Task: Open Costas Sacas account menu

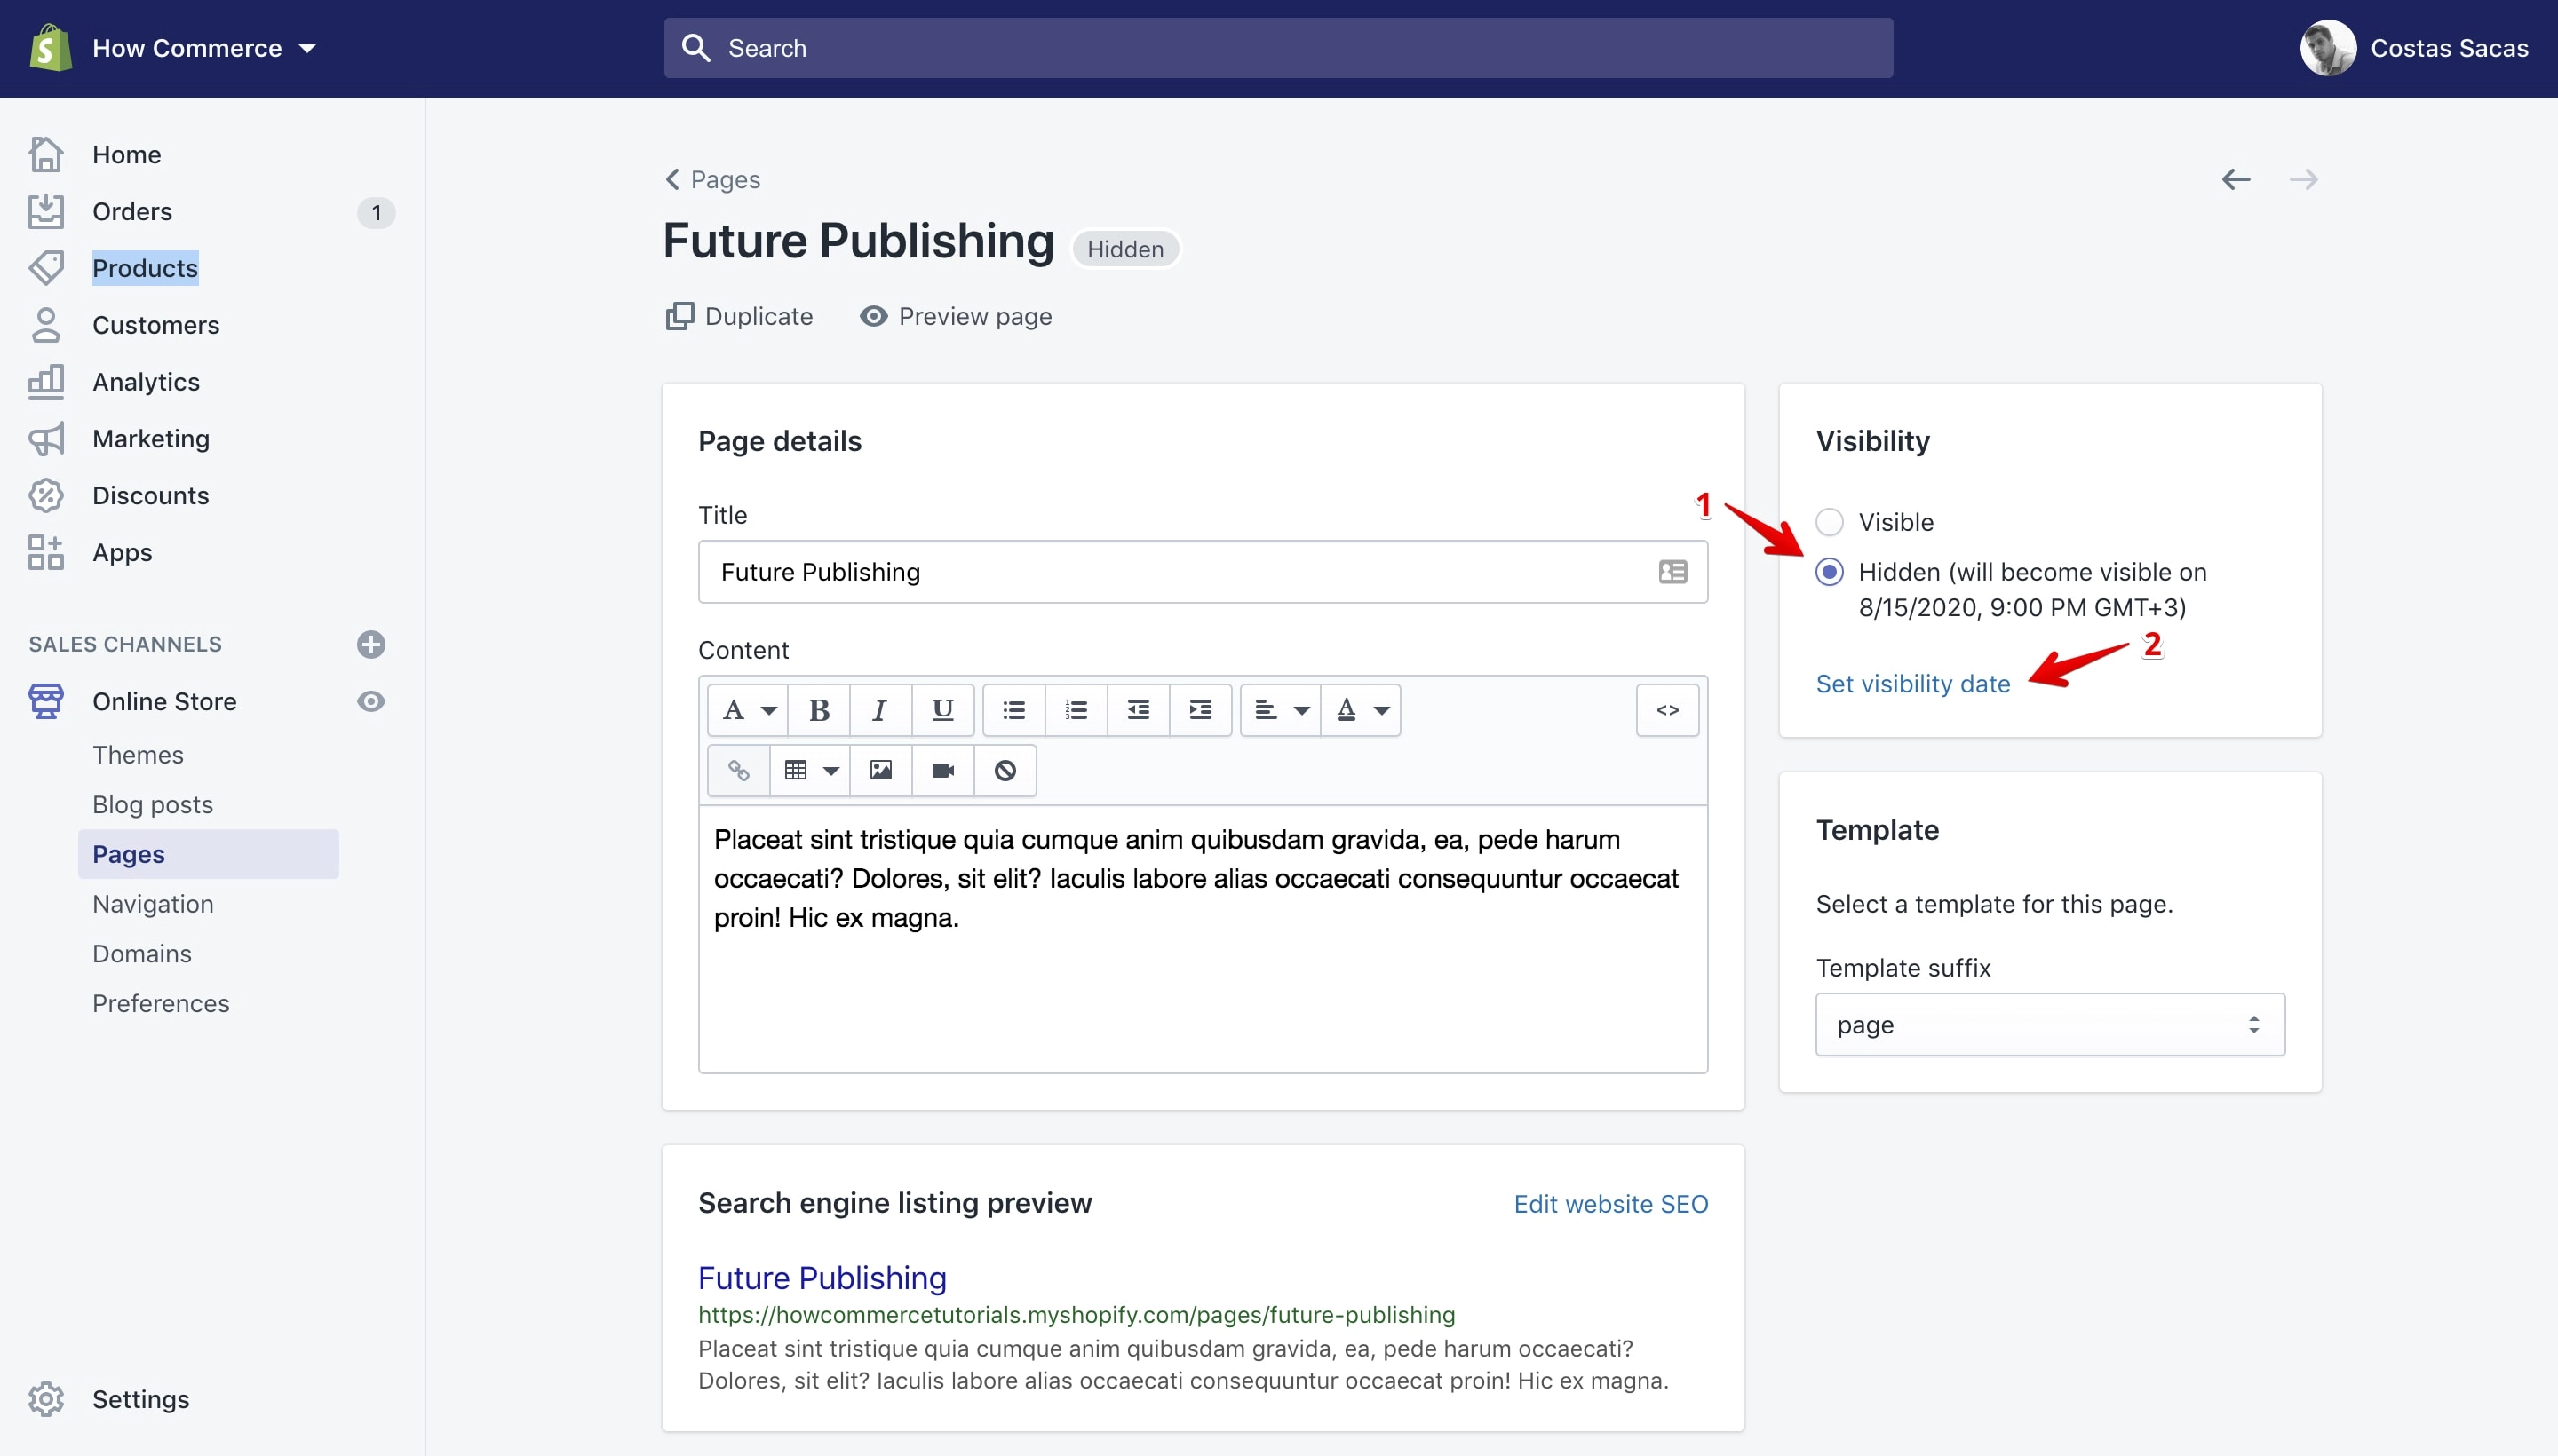Action: pos(2413,48)
